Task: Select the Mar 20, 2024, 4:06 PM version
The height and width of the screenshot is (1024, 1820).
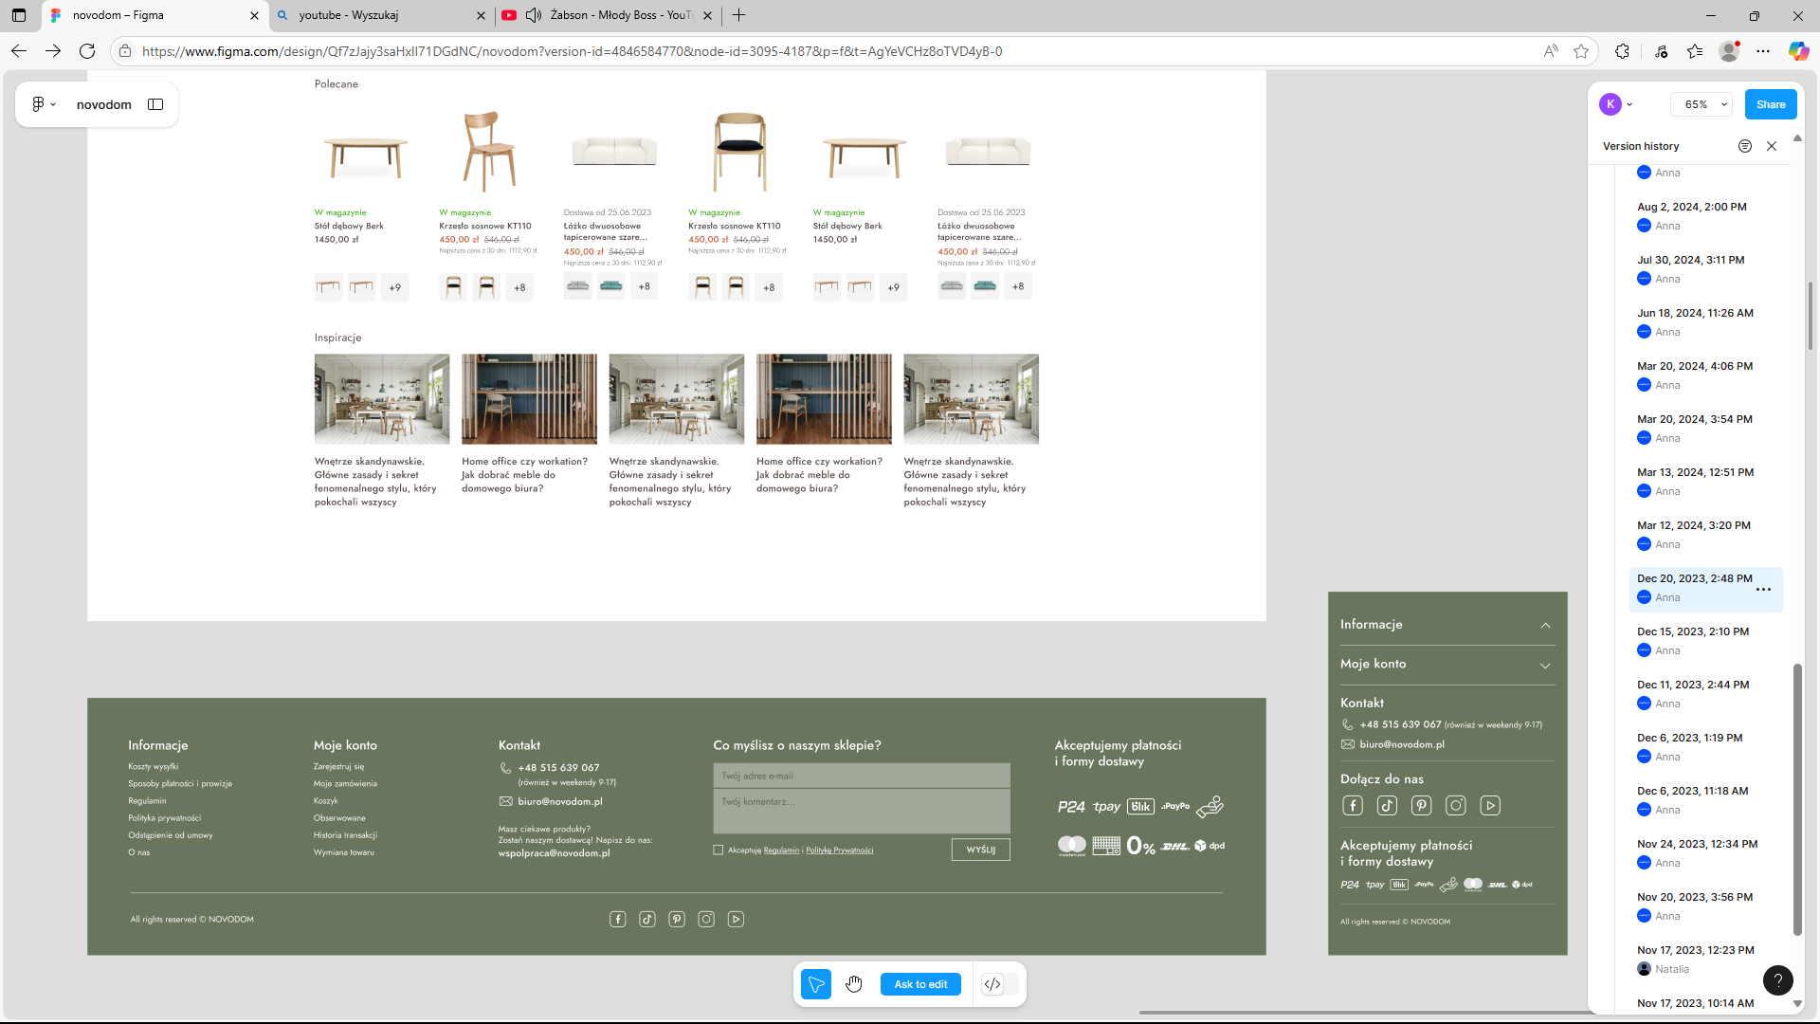Action: tap(1694, 366)
